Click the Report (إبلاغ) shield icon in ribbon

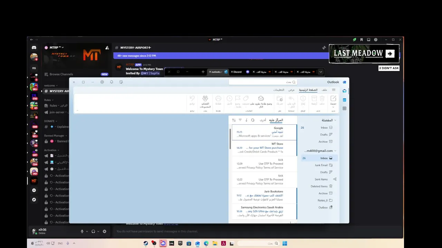(x=303, y=99)
